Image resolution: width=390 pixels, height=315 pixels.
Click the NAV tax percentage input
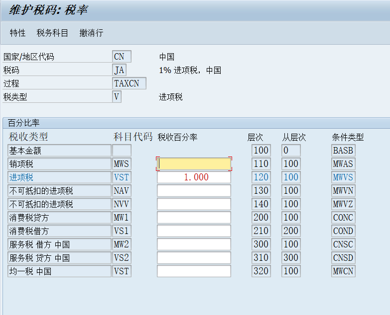point(194,190)
